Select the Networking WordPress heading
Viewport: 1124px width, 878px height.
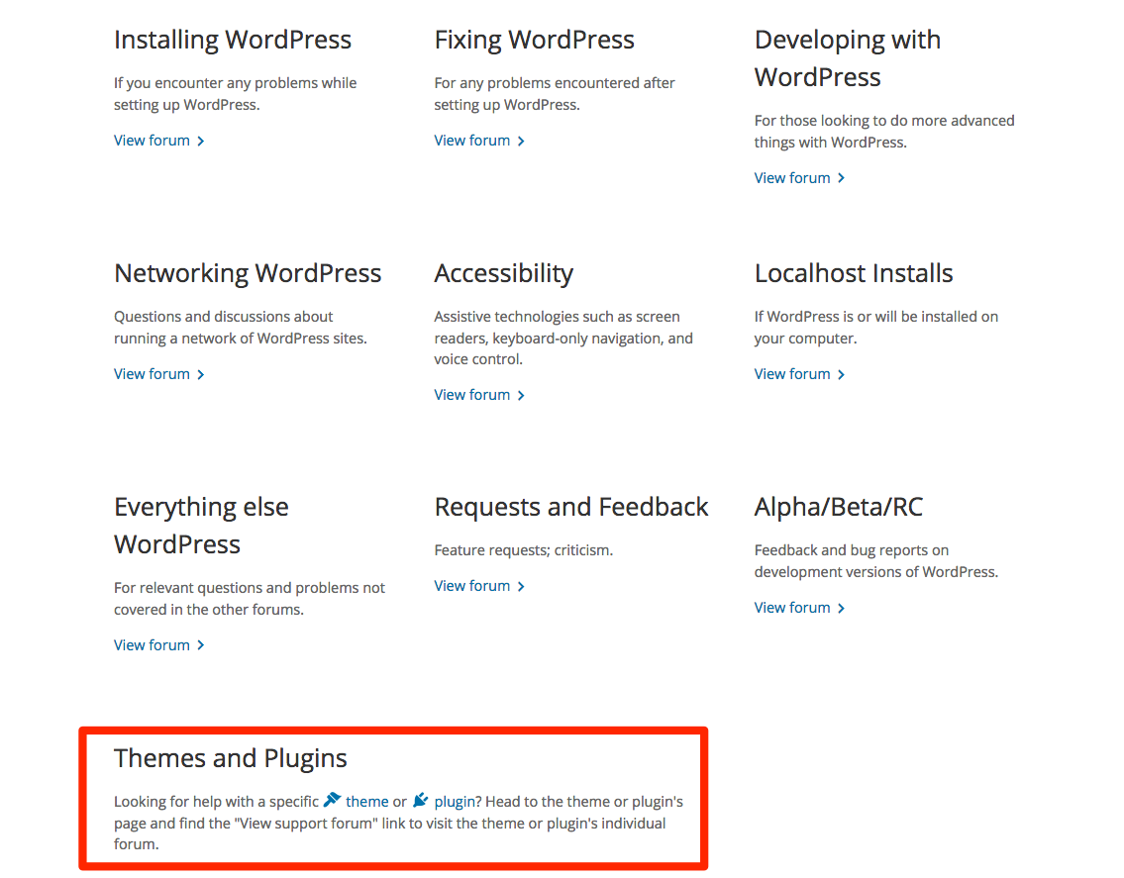248,274
